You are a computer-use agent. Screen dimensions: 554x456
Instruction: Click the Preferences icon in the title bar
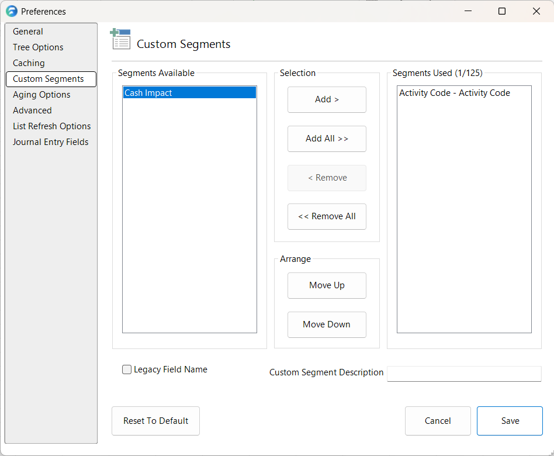pos(12,11)
